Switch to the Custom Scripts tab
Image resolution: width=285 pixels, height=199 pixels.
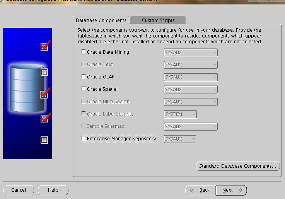pos(158,20)
